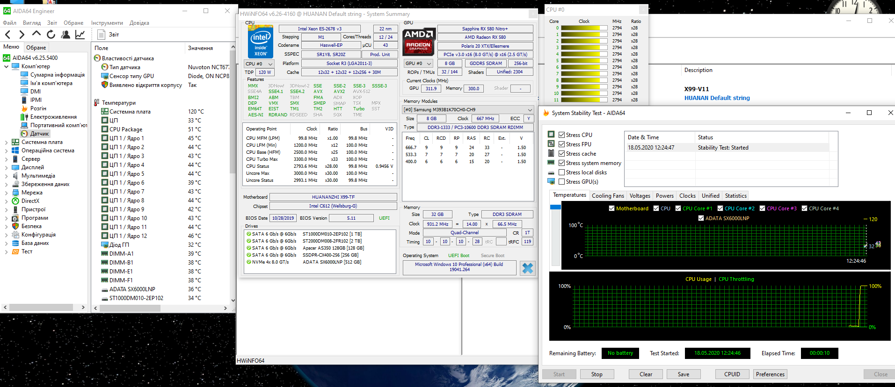Click the Stress CPU chip icon
Viewport: 895px width, 387px height.
(x=551, y=134)
